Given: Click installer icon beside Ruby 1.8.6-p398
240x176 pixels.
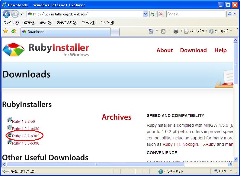Looking at the screenshot, I should pyautogui.click(x=10, y=142).
